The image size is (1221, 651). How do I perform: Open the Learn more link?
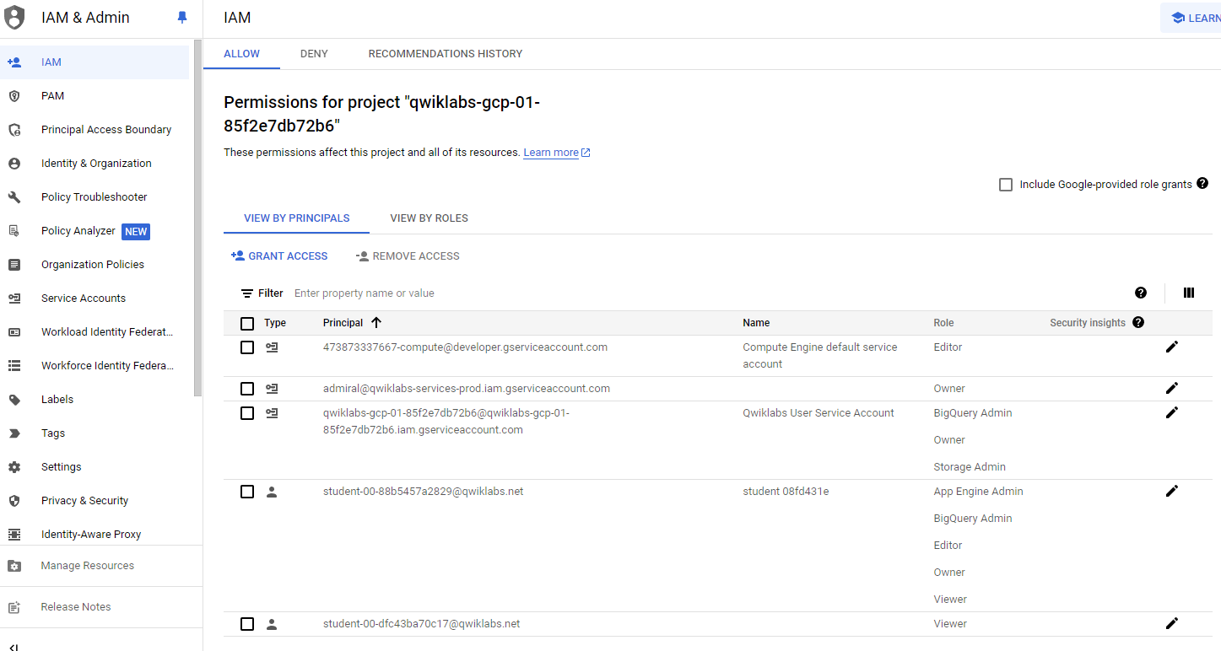(x=557, y=153)
